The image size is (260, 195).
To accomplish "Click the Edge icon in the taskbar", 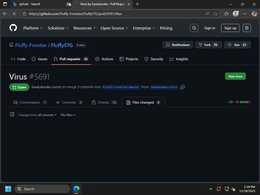I will (x=76, y=189).
